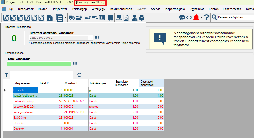Click the folder with box icon
Viewport: 254px width, 138px height.
coord(79,18)
